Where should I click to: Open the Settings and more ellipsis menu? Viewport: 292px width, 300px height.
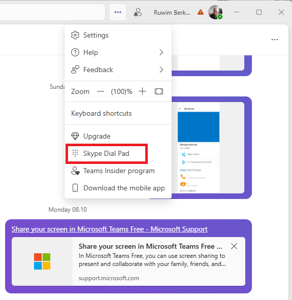[x=118, y=12]
